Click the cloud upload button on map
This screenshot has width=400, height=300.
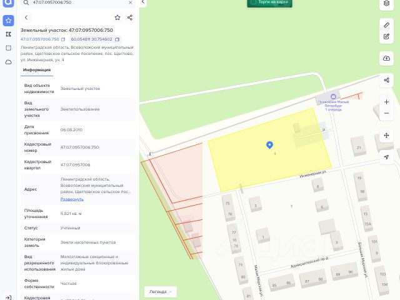(386, 58)
